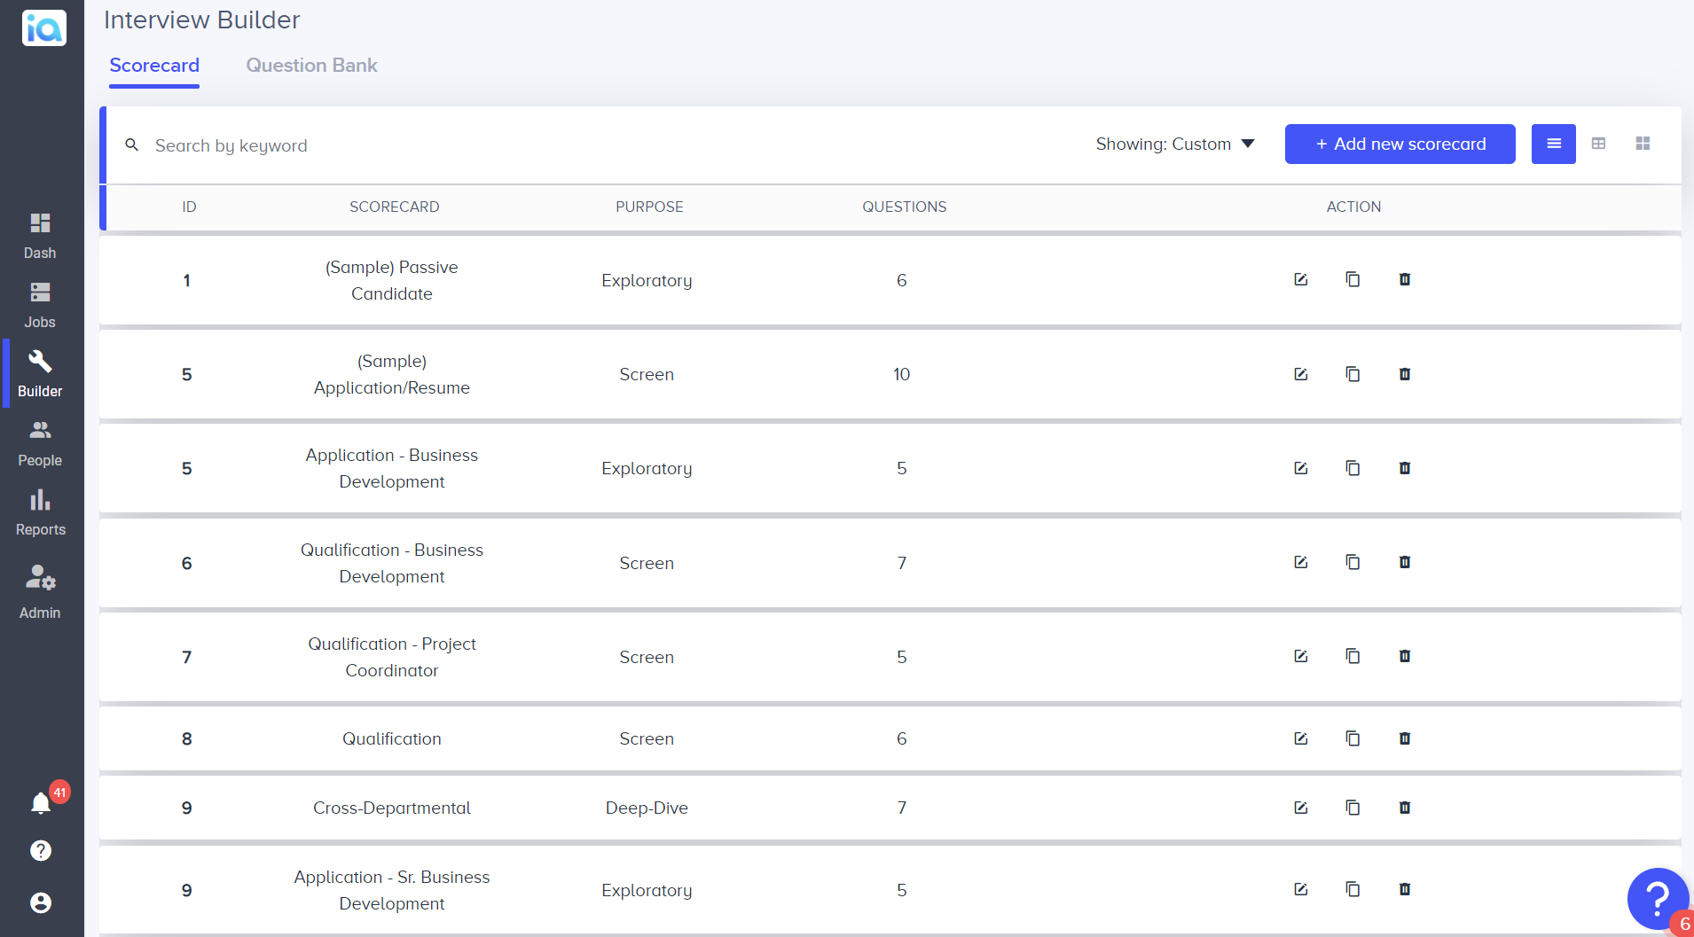Select the Scorecard tab
This screenshot has width=1694, height=937.
pyautogui.click(x=154, y=65)
